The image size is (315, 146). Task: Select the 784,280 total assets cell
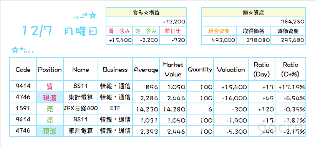253,22
